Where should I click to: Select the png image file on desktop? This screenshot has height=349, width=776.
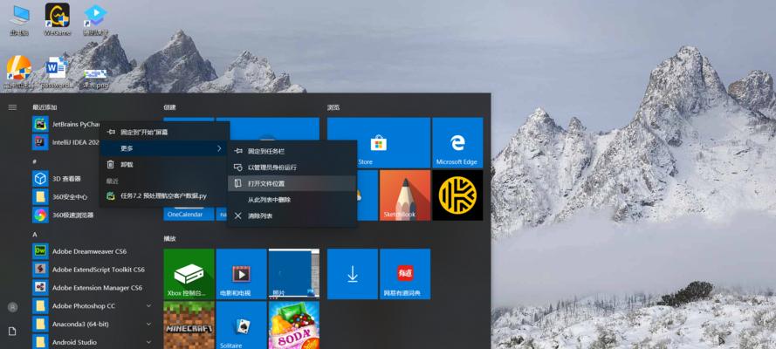click(x=95, y=78)
